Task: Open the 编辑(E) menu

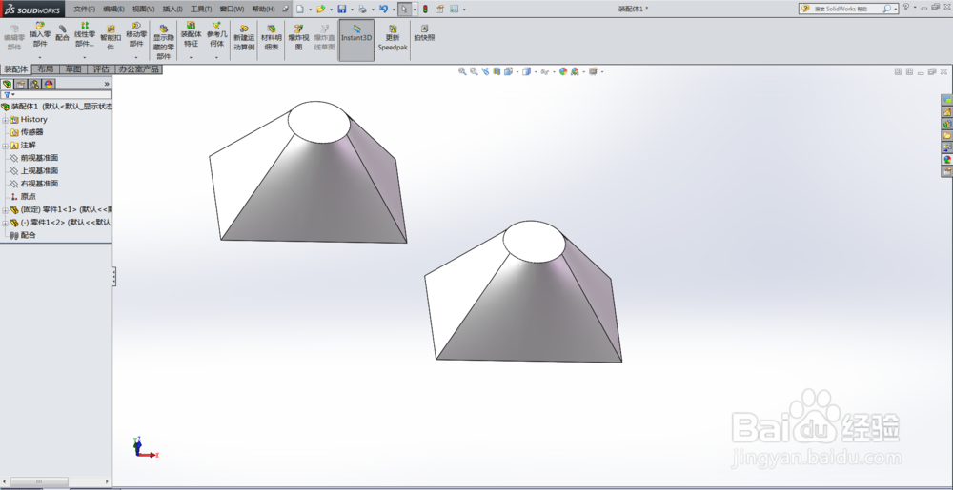Action: pos(113,10)
